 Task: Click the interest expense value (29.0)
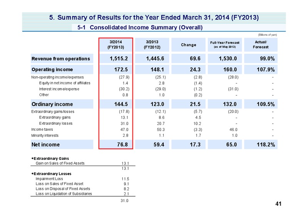tap(161, 89)
